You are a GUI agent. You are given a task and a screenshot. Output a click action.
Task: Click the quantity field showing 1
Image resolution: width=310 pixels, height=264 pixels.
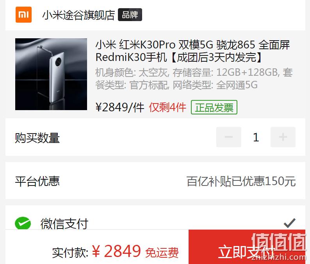(256, 137)
